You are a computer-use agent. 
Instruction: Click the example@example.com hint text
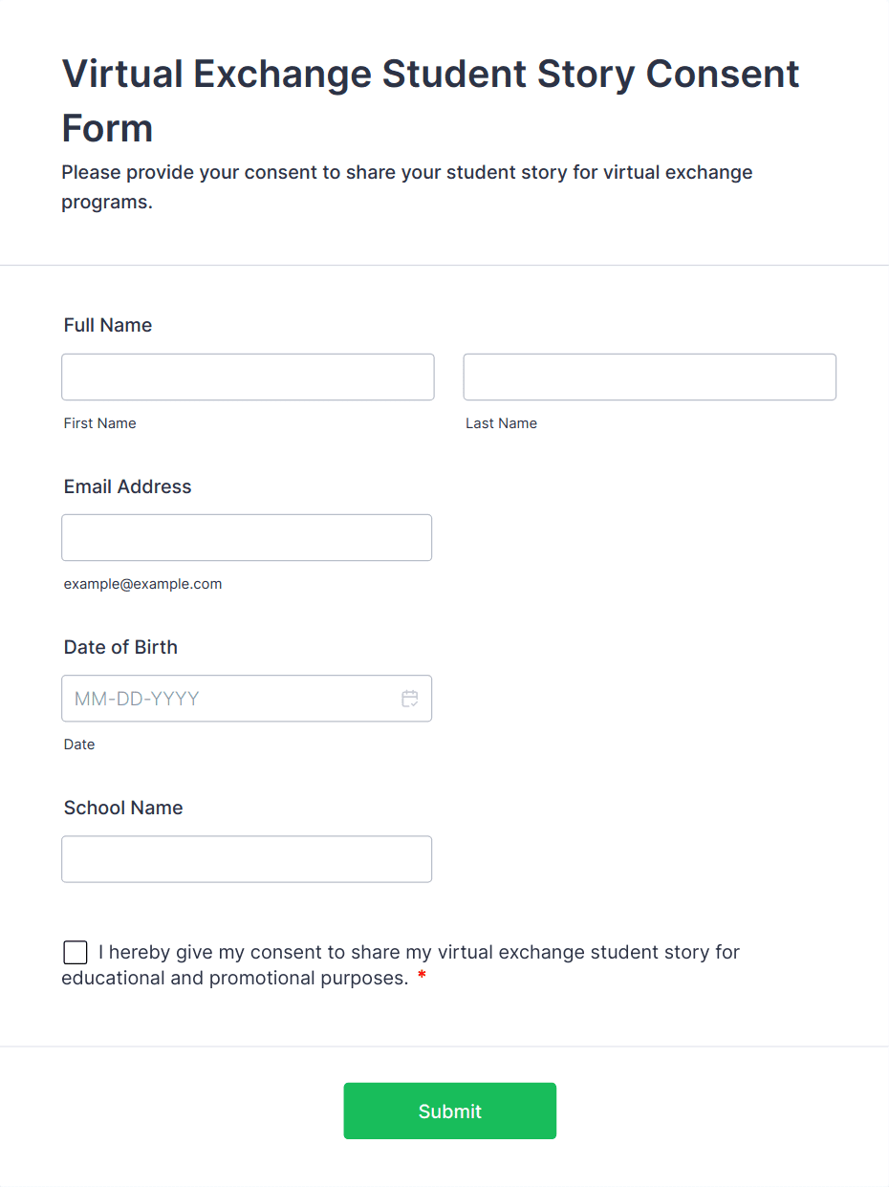pyautogui.click(x=142, y=584)
